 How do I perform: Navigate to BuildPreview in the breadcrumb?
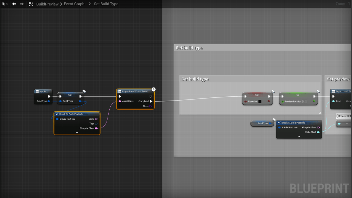click(47, 4)
